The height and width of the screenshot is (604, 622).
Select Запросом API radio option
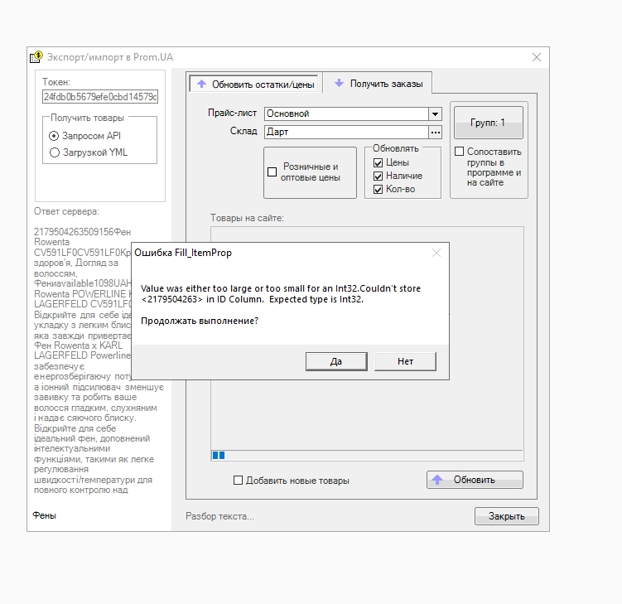[55, 135]
